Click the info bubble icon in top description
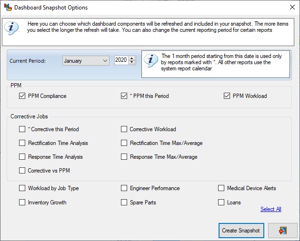Viewport: 300px width, 241px height. point(11,28)
